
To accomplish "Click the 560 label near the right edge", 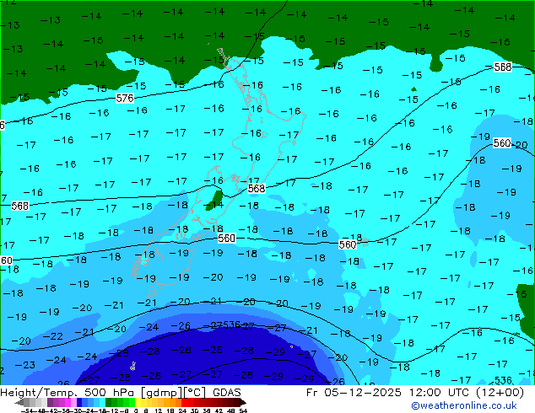I will tap(502, 142).
